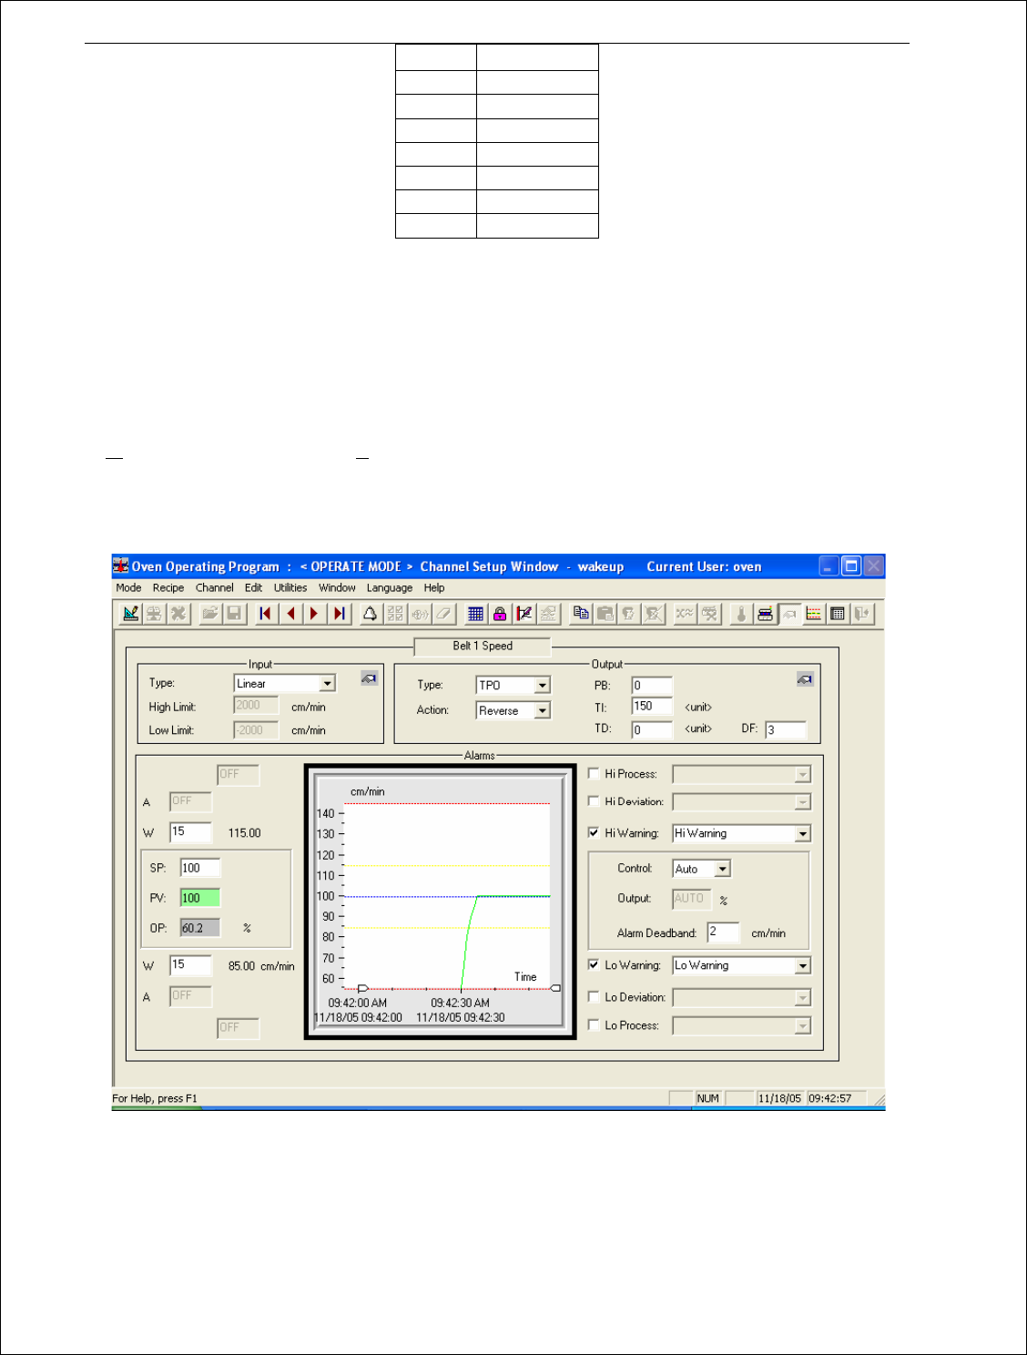Open the Channel menu
The width and height of the screenshot is (1027, 1355).
click(215, 587)
